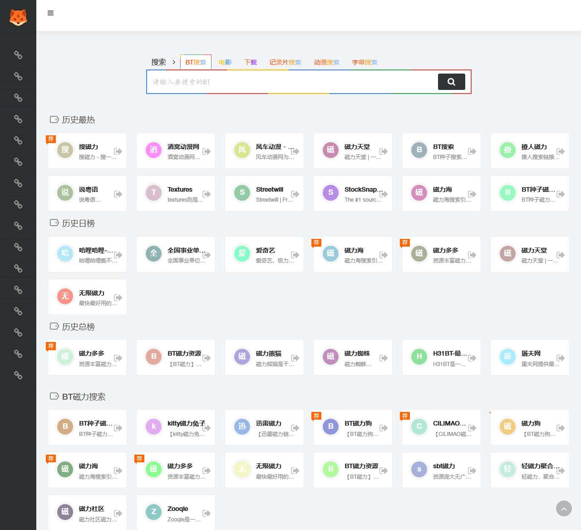
Task: Click go-arrow on 无限磁力 in 历史日榜
Action: tap(118, 297)
